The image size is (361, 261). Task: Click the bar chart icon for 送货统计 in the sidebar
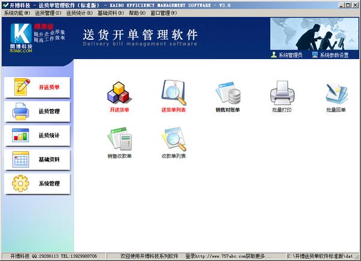click(x=20, y=136)
